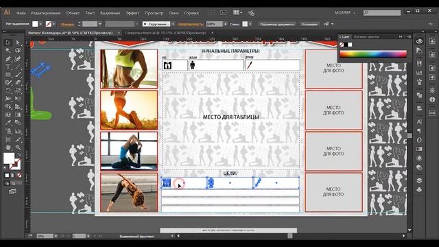Click the Обводка stroke link
Image resolution: width=439 pixels, height=247 pixels.
tap(67, 25)
